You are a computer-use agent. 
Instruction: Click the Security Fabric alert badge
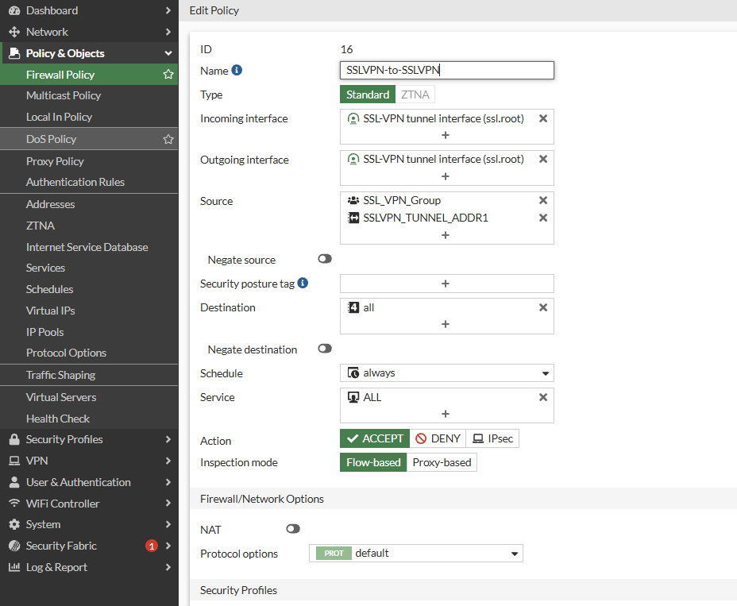point(152,546)
